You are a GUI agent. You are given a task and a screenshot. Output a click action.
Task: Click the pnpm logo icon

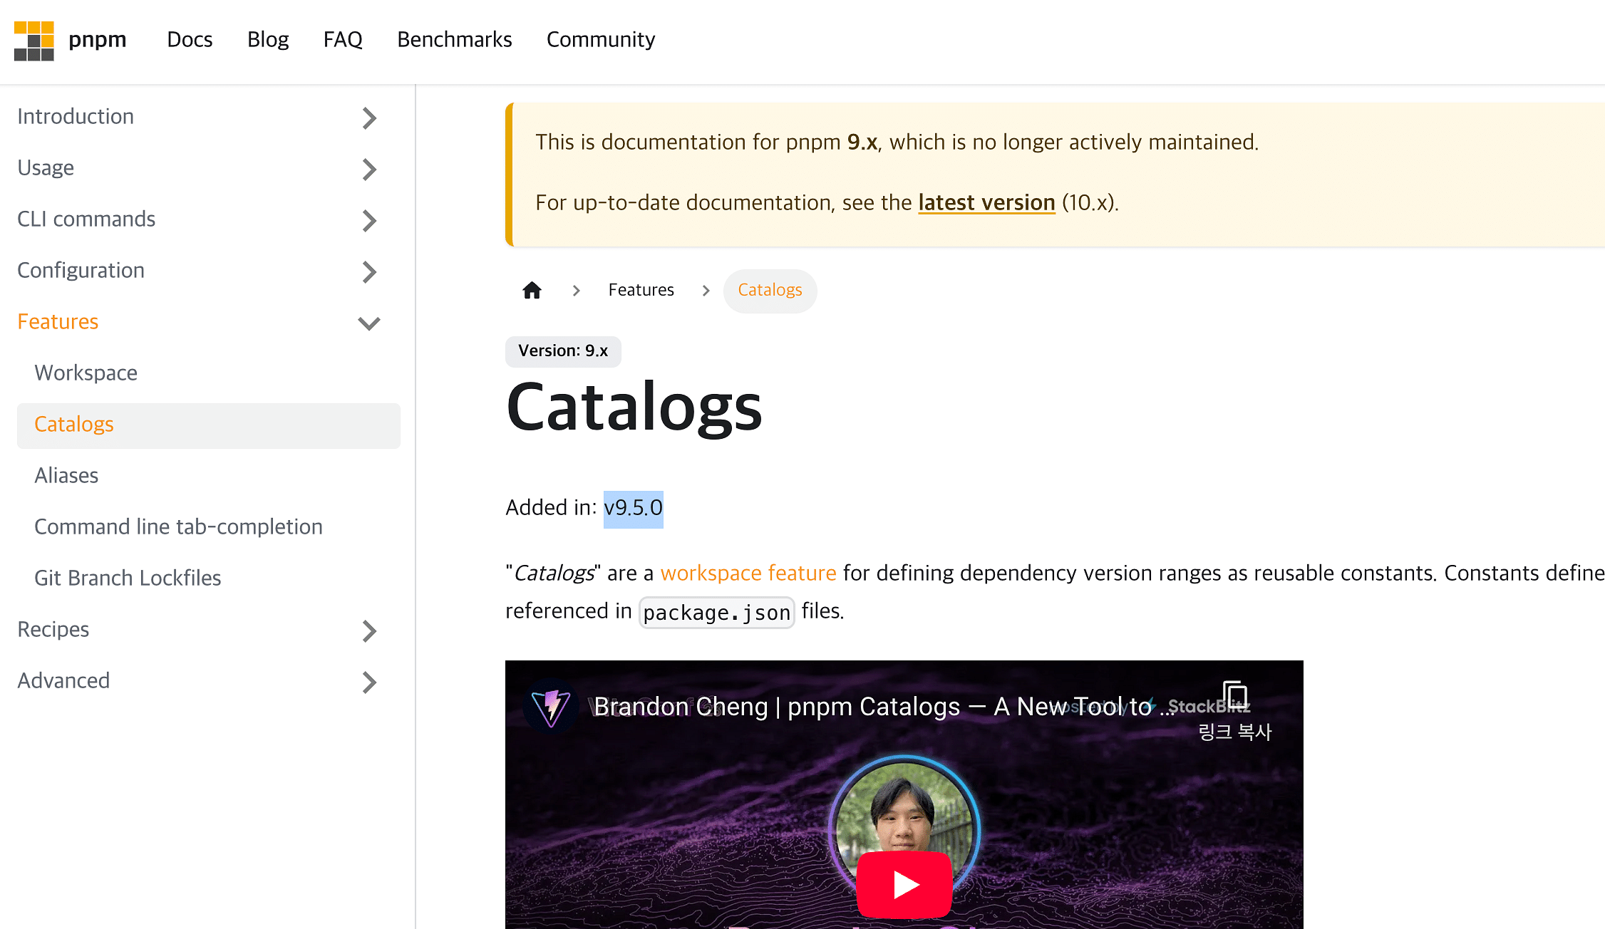(x=34, y=41)
